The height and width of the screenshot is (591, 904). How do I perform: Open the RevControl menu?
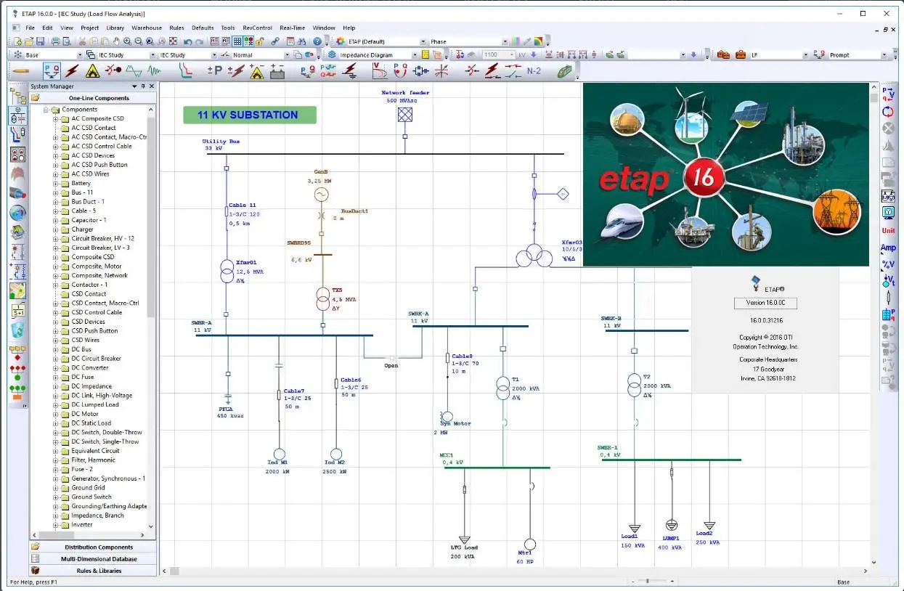coord(258,28)
